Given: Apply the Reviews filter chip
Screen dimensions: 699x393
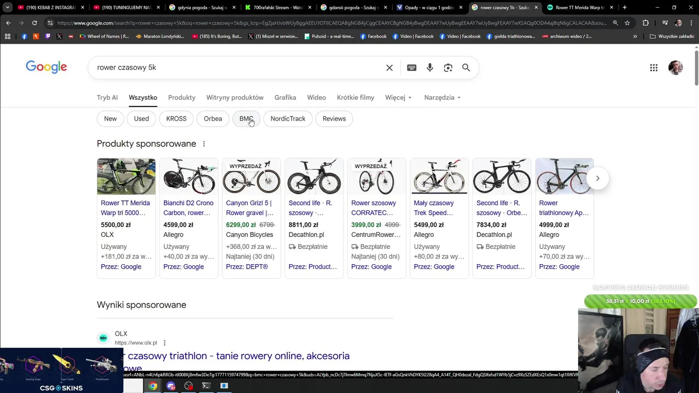Looking at the screenshot, I should point(334,119).
